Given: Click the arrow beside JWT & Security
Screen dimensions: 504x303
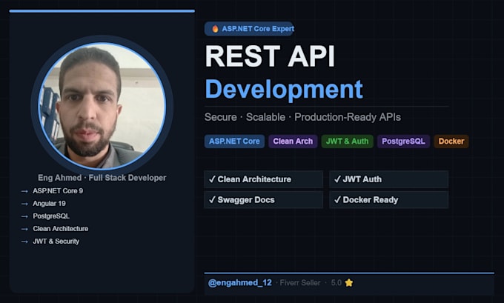Looking at the screenshot, I should (x=24, y=242).
